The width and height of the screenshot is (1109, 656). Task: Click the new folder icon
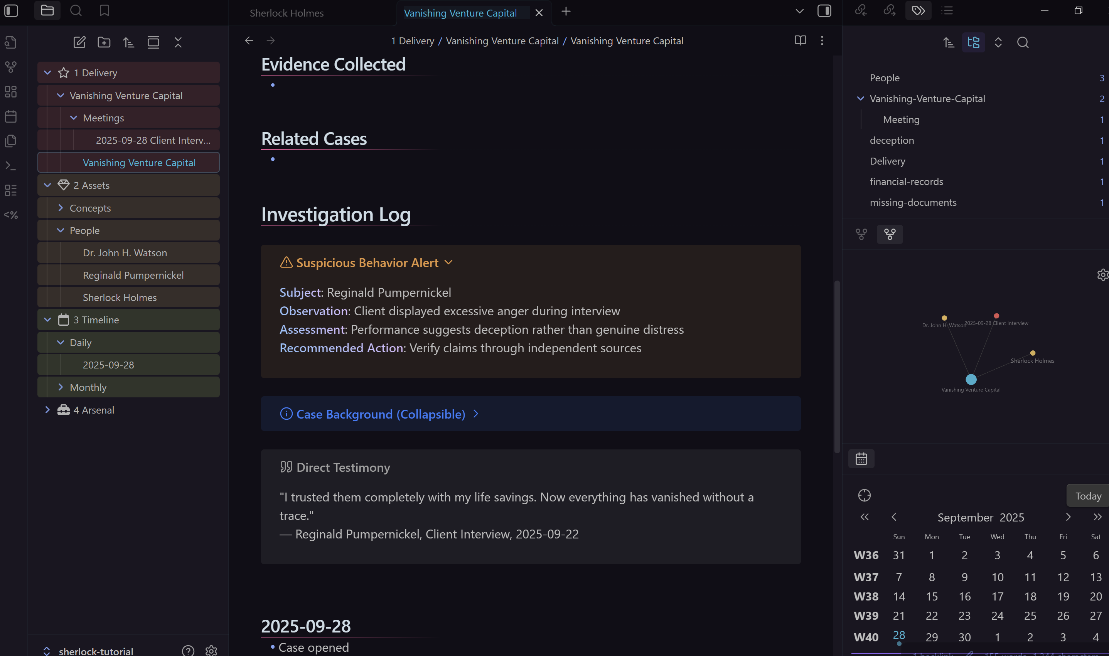[104, 42]
